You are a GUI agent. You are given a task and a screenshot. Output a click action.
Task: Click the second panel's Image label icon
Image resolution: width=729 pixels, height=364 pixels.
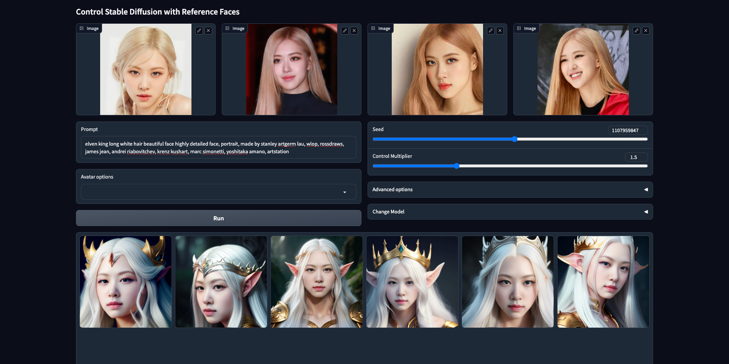coord(228,28)
